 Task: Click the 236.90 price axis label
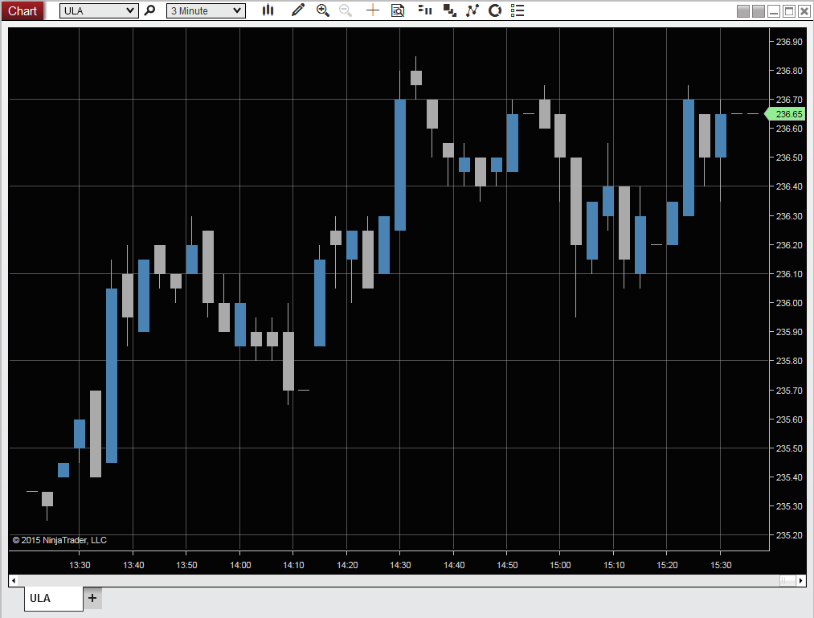point(788,42)
